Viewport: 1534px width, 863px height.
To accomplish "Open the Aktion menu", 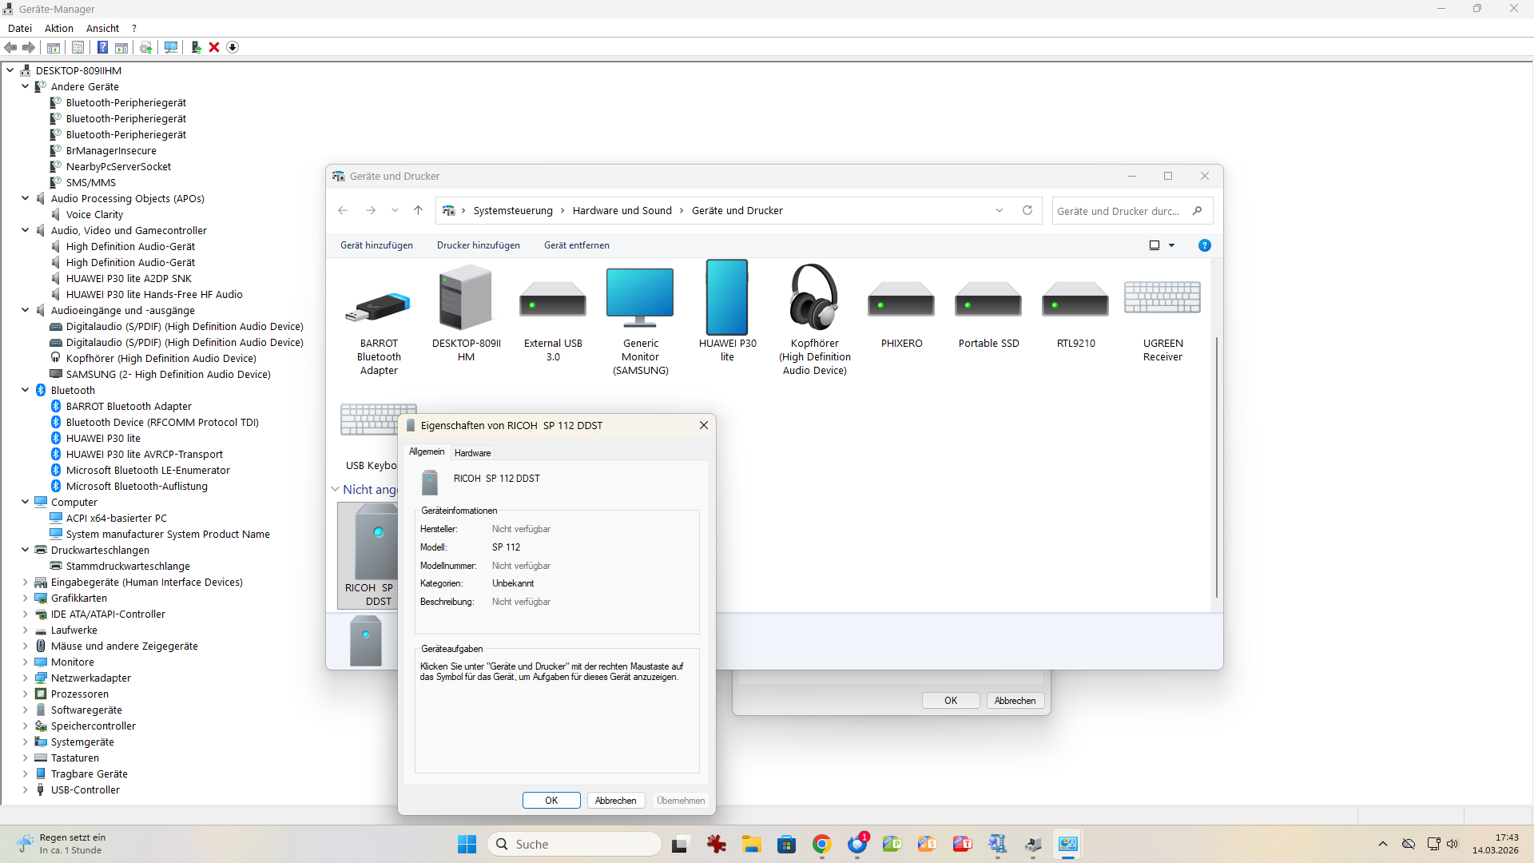I will pyautogui.click(x=58, y=28).
